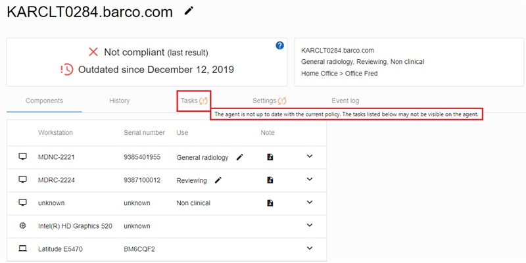Expand the Intel(R) HD Graphics 520 row
Screen dimensions: 526x263
click(x=310, y=226)
